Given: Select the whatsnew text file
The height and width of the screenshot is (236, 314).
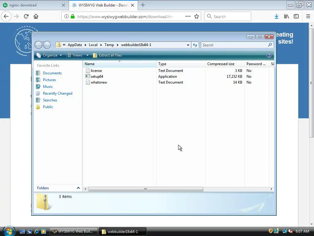Looking at the screenshot, I should pos(99,82).
